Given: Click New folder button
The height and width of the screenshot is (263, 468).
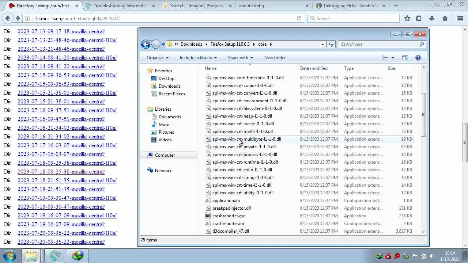Looking at the screenshot, I should [275, 58].
